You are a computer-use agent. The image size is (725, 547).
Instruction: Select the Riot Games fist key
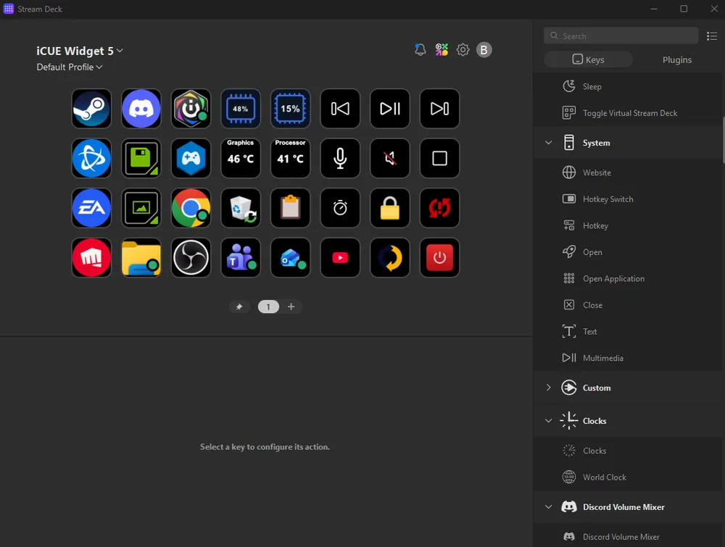coord(91,258)
